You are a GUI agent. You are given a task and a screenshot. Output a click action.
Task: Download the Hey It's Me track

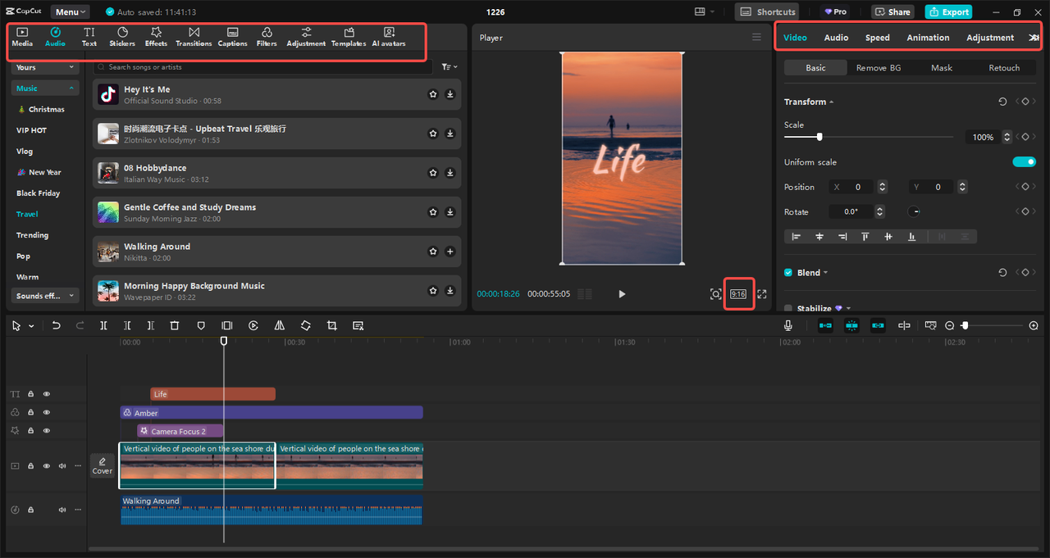click(450, 94)
